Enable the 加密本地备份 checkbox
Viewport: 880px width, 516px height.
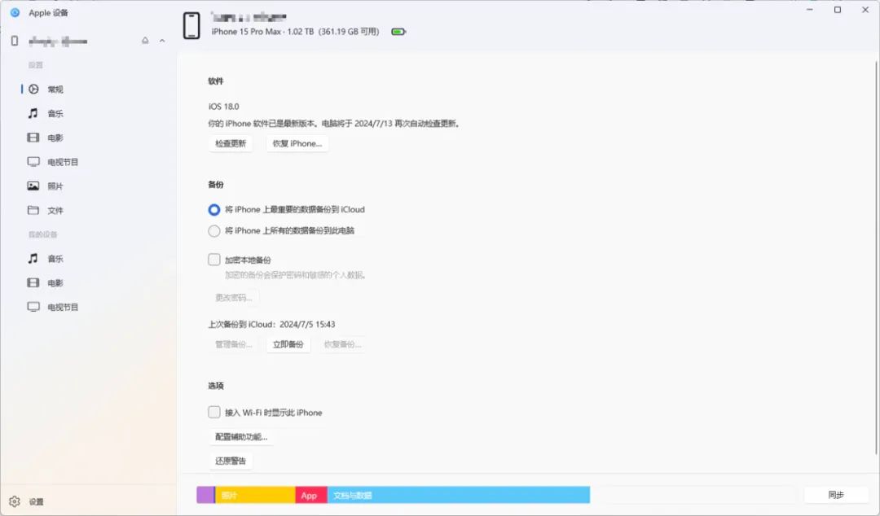[213, 259]
